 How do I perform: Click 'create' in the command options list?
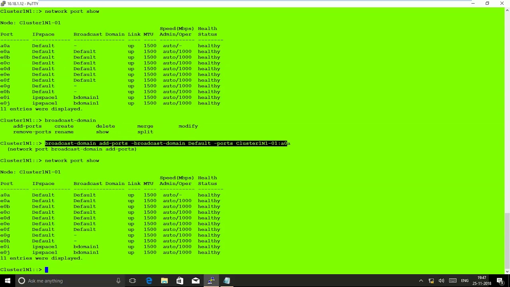[x=64, y=126]
